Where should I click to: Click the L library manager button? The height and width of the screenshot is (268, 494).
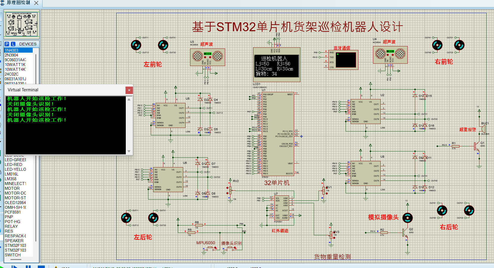13,44
